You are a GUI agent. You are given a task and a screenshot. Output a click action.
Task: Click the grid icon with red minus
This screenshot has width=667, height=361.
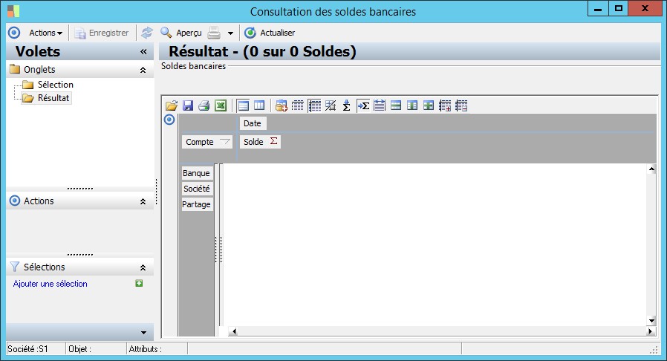461,105
